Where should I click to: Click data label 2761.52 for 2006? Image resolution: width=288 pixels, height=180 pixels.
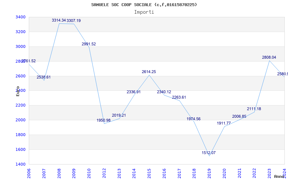tap(29, 61)
